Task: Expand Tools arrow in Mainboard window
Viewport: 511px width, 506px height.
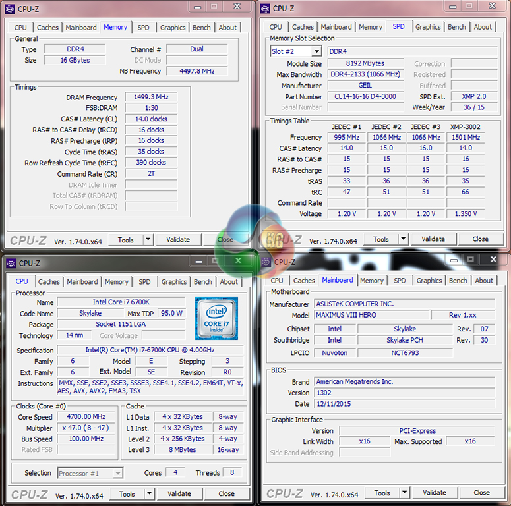Action: (405, 492)
